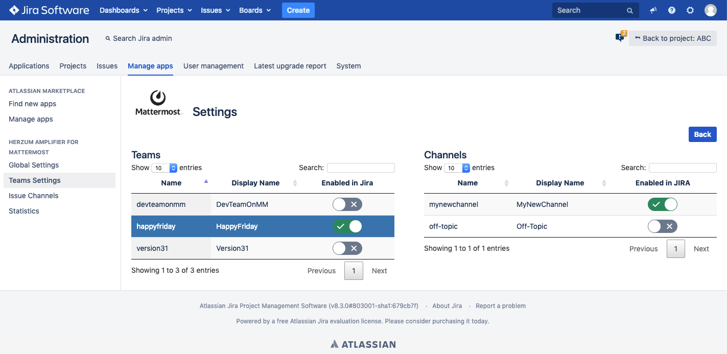Open the user profile avatar
The image size is (727, 354).
point(710,10)
